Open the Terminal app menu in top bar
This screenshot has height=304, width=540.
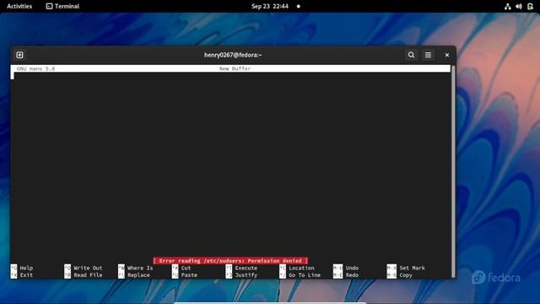coord(62,6)
